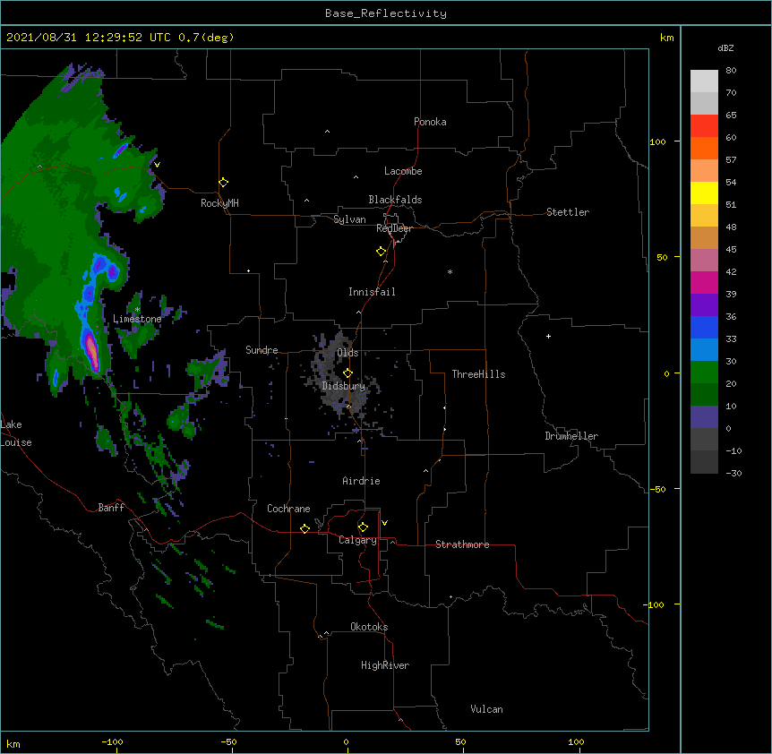
Task: Click the Innisfail town label
Action: 372,292
